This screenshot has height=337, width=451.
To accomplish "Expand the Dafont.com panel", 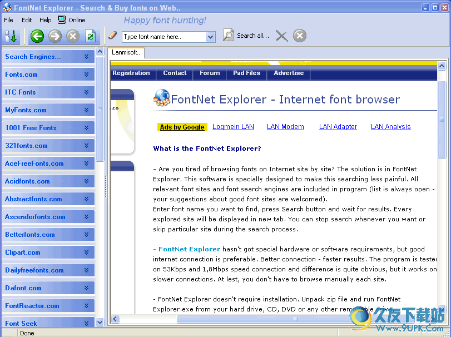I will coord(48,289).
